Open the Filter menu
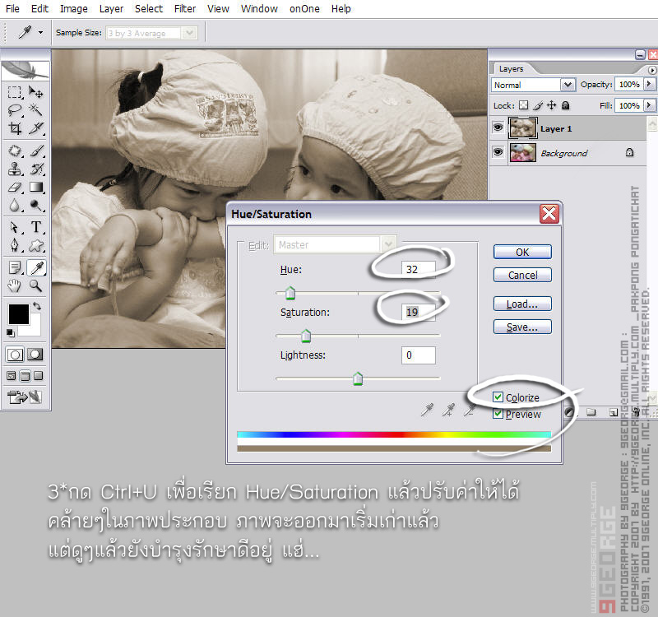658x617 pixels. (185, 9)
